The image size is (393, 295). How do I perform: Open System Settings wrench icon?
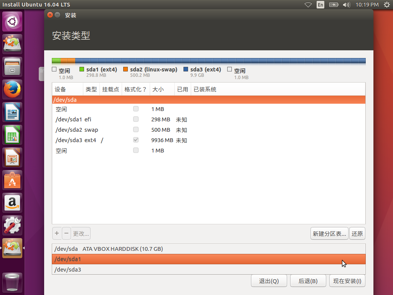[12, 225]
